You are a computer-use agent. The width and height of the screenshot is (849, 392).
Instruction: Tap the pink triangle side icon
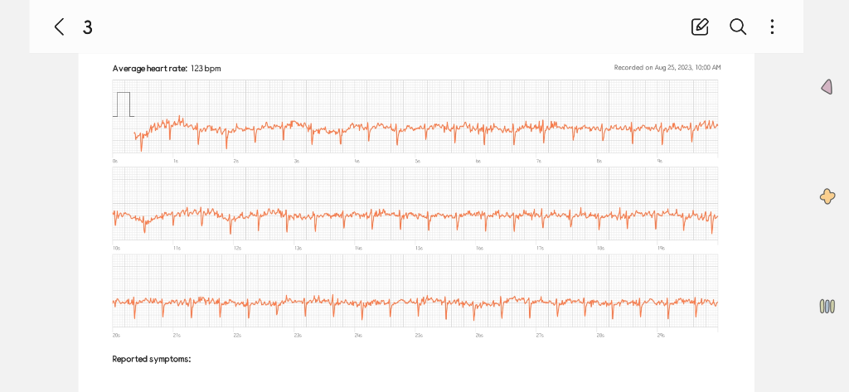827,87
